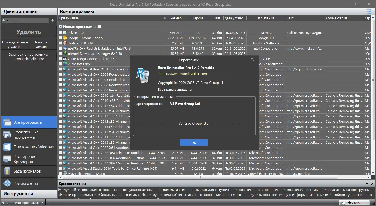376x206 pixels.
Task: Tick the HashTab 6.0.0.34 checkbox
Action: 60,43
